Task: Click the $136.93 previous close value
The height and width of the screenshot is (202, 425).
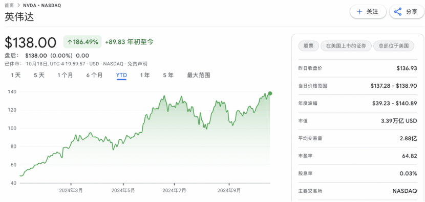Action: point(407,68)
